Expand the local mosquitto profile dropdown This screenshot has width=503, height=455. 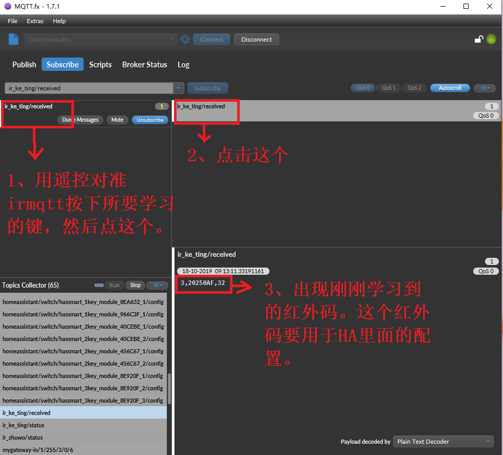[171, 40]
